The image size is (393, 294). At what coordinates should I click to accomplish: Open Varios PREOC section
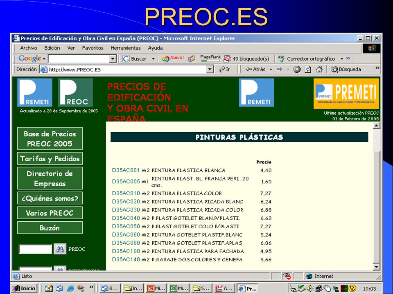tap(50, 213)
